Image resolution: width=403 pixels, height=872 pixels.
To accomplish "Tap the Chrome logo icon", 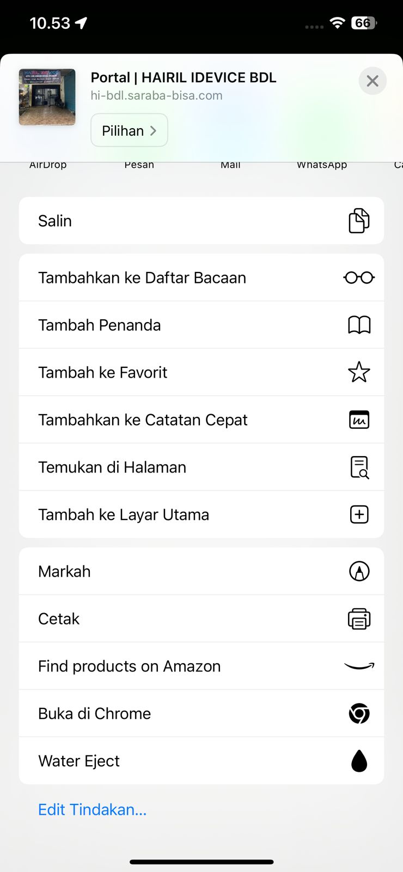I will (359, 713).
